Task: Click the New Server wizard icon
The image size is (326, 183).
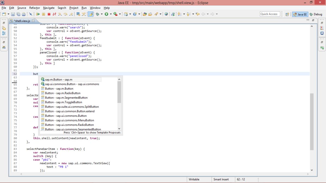Action: [x=126, y=14]
